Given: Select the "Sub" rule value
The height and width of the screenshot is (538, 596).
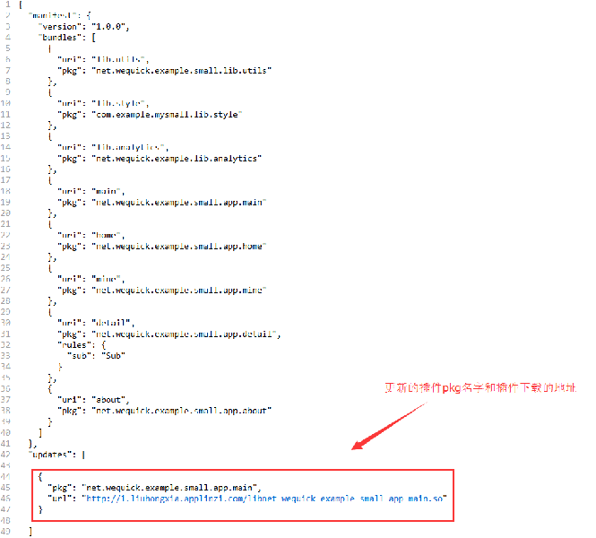Looking at the screenshot, I should (113, 355).
